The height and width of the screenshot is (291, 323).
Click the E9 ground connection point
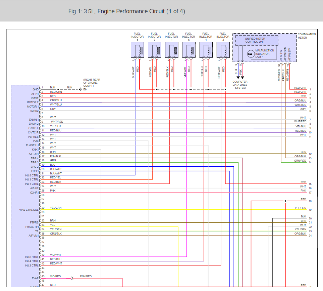coord(80,90)
